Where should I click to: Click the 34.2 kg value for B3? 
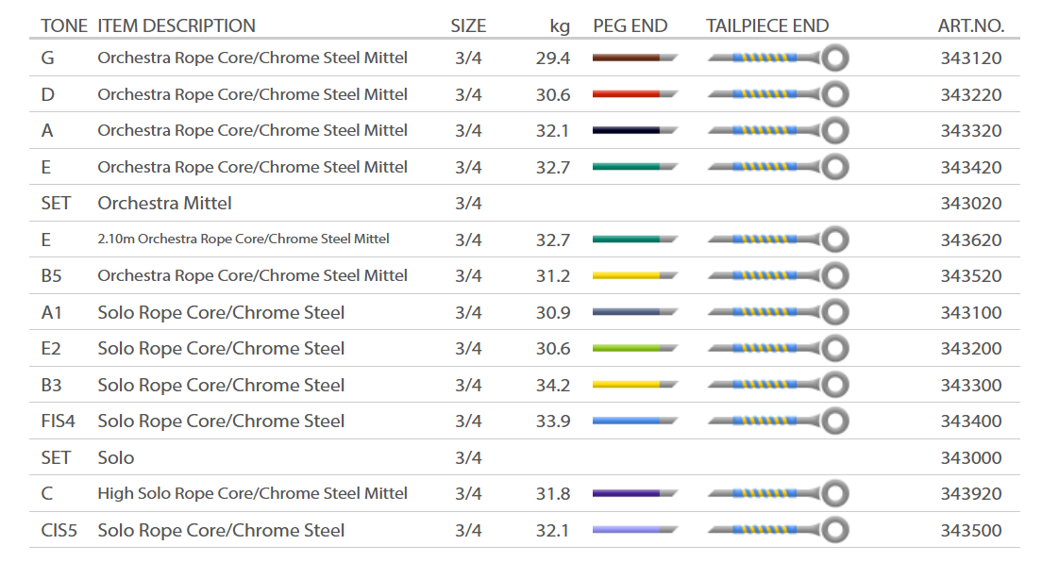point(553,385)
